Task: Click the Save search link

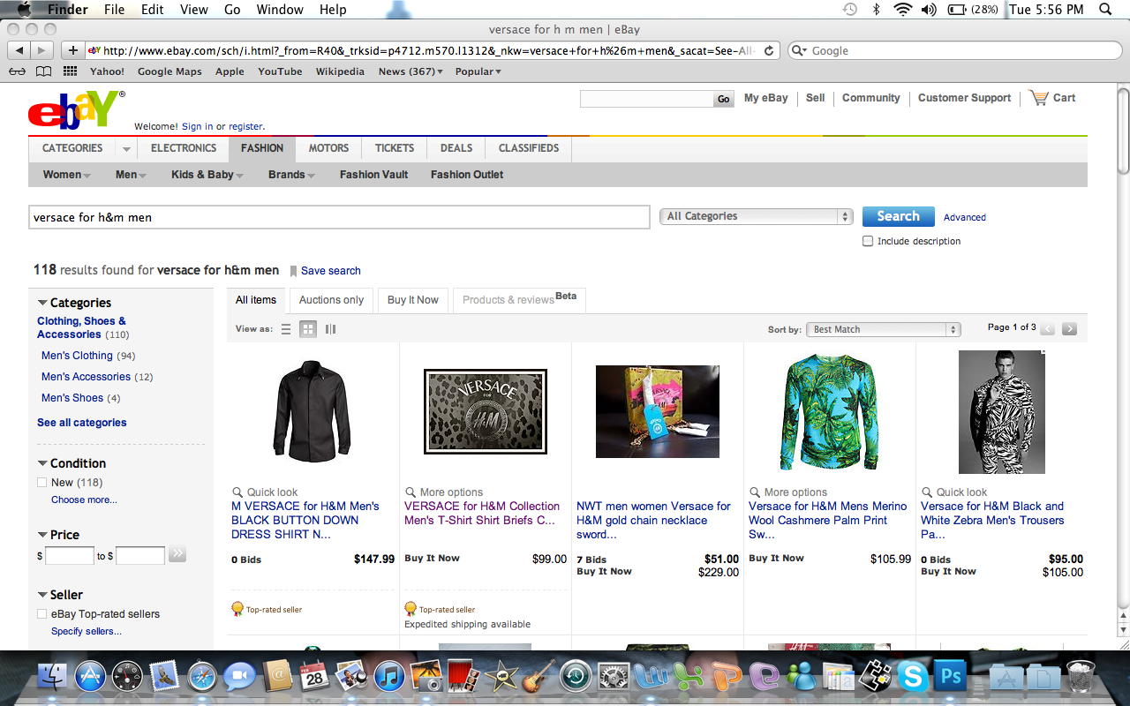Action: pos(330,271)
